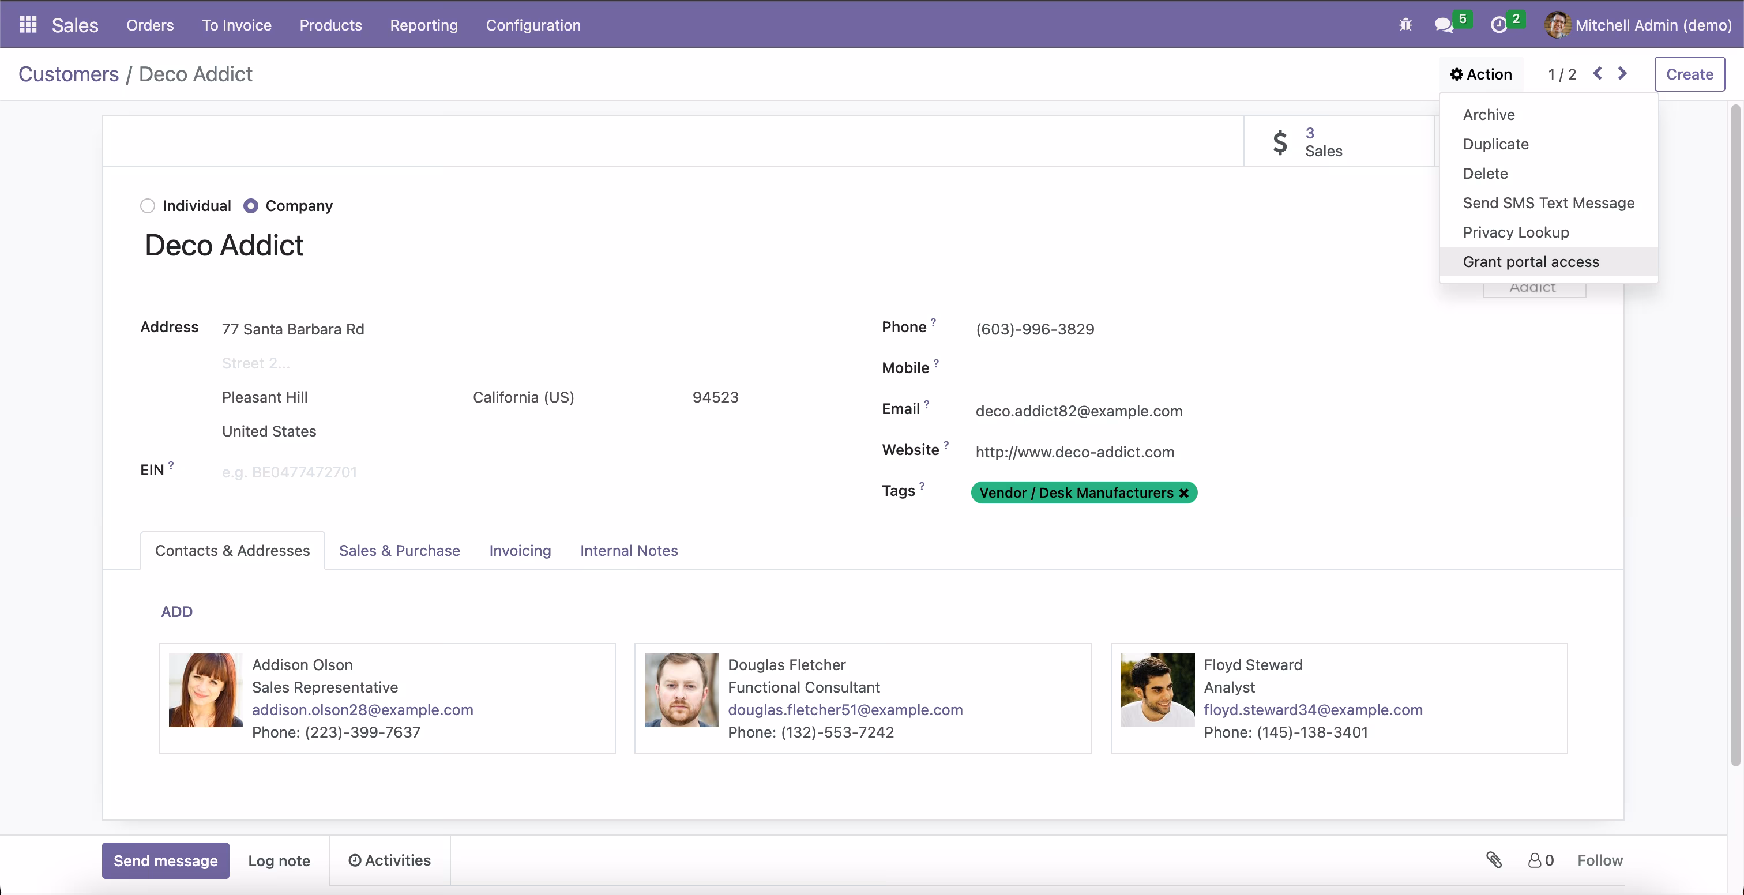Click the Street 2 input field

(480, 363)
